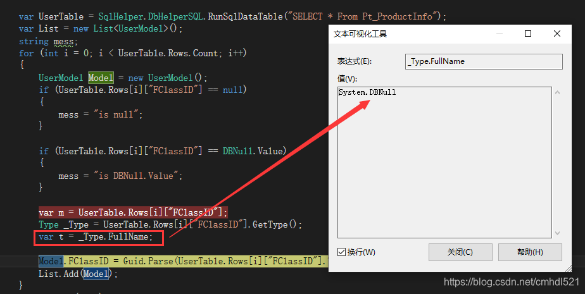Viewport: 585px width, 294px height.
Task: Click the value box scrollbar down arrow
Action: (x=557, y=233)
